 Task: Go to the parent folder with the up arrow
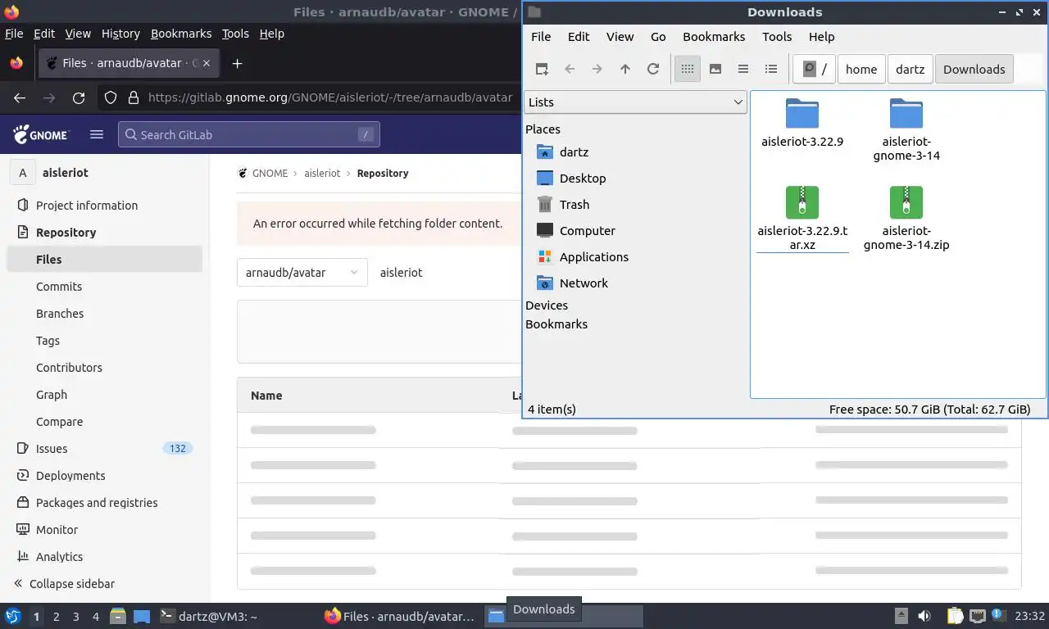[625, 69]
